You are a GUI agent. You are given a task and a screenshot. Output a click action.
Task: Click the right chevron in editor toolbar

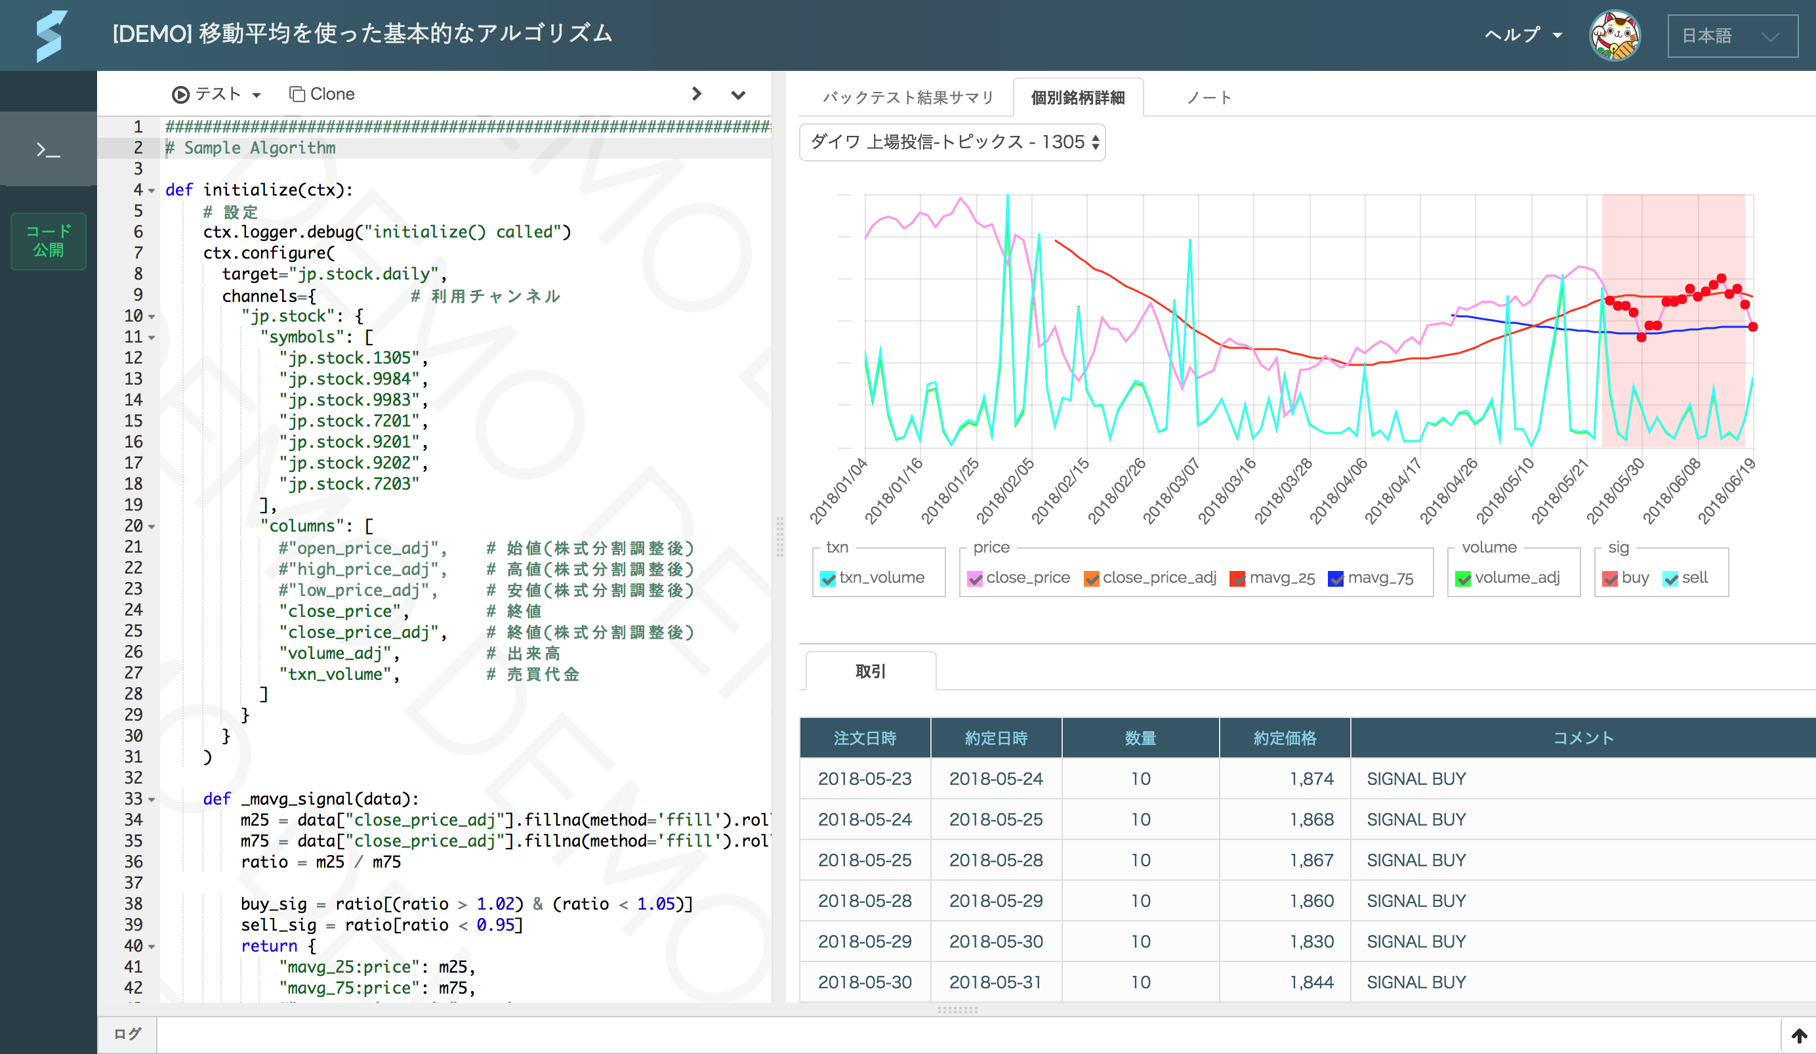coord(696,94)
